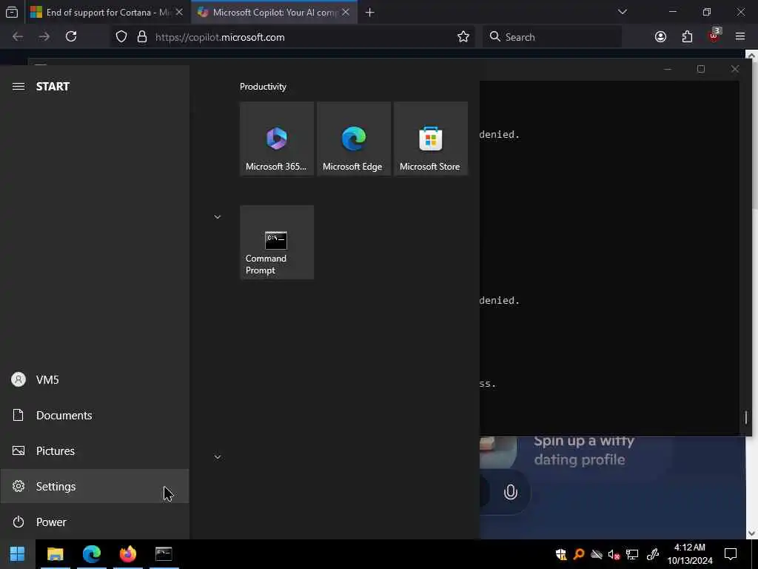Open Windows Security tray icon
Screen dimensions: 758x569
pos(561,554)
